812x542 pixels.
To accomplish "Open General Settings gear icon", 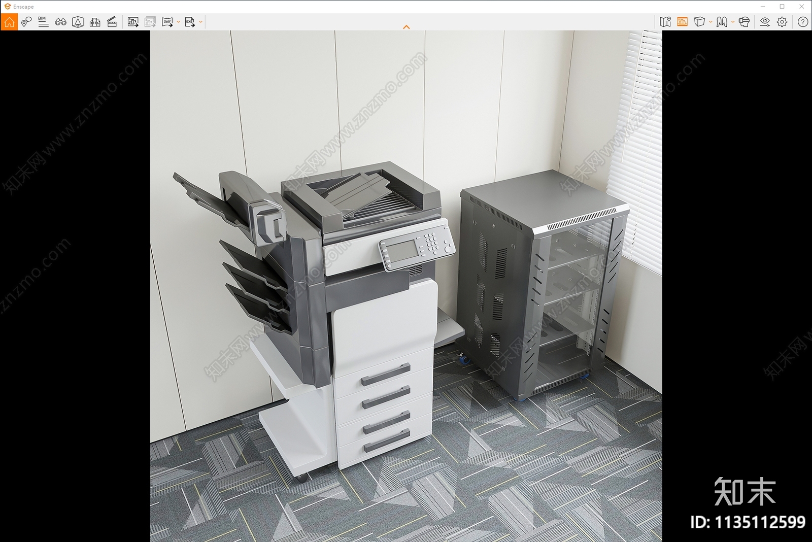I will tap(782, 22).
